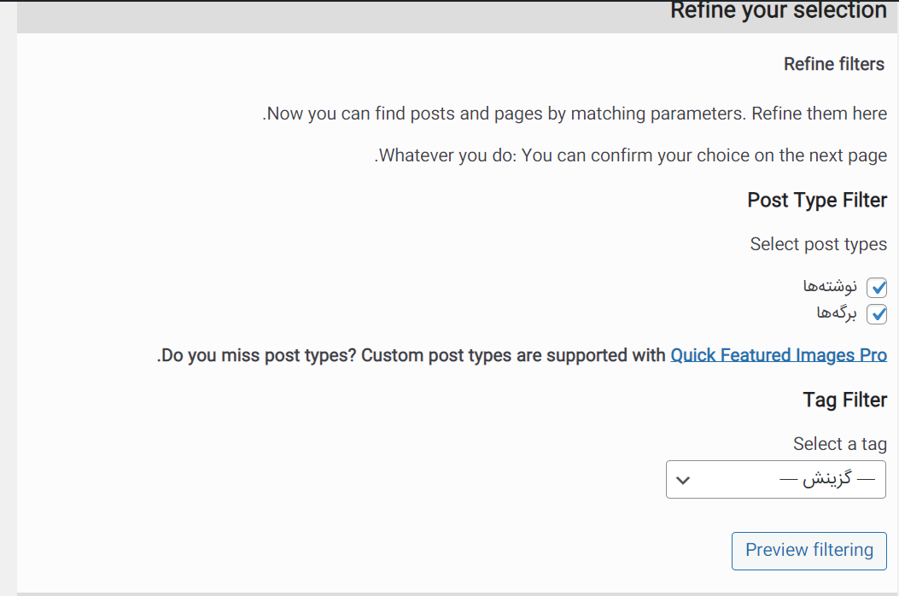Click the برگه‌ها checkbox label text

(x=837, y=313)
